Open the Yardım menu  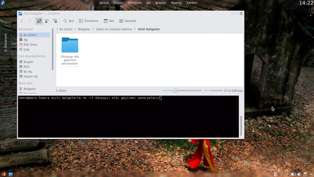(192, 2)
